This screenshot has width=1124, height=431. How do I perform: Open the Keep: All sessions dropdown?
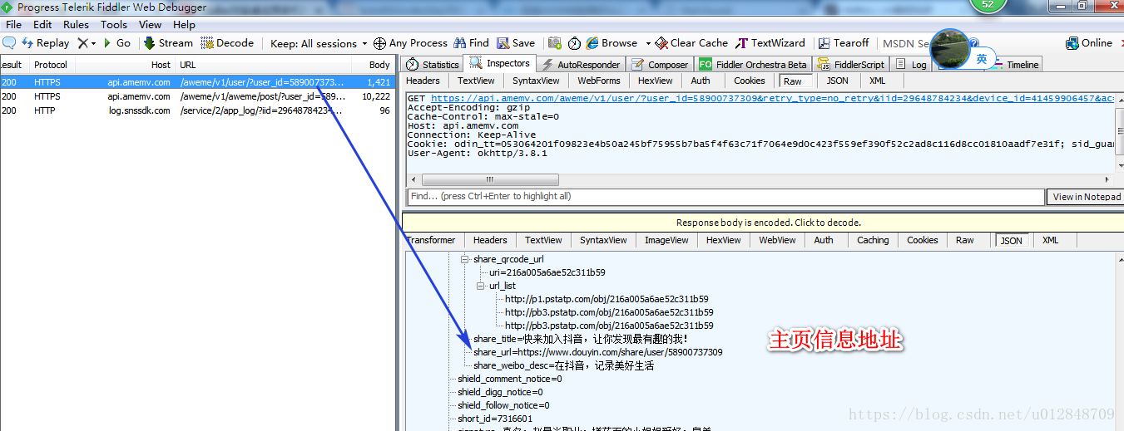[x=319, y=43]
